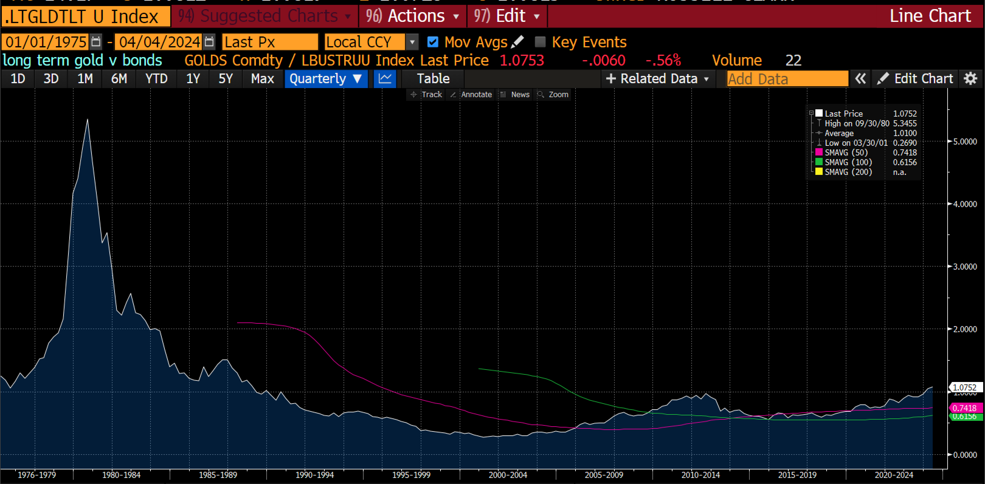This screenshot has height=484, width=985.
Task: Click the end date calendar icon
Action: point(209,42)
